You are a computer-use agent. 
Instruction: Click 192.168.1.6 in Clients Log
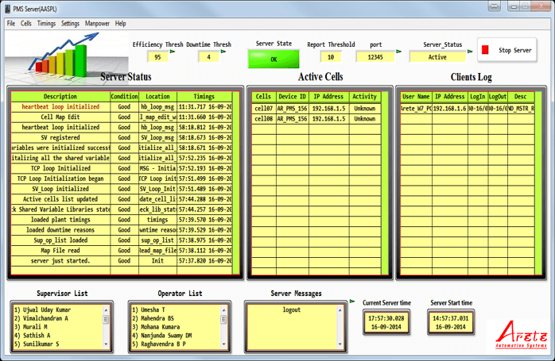[449, 109]
